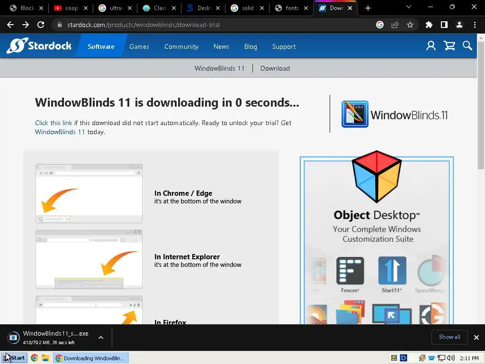The height and width of the screenshot is (364, 485).
Task: Click the browser forward arrow
Action: tap(26, 25)
